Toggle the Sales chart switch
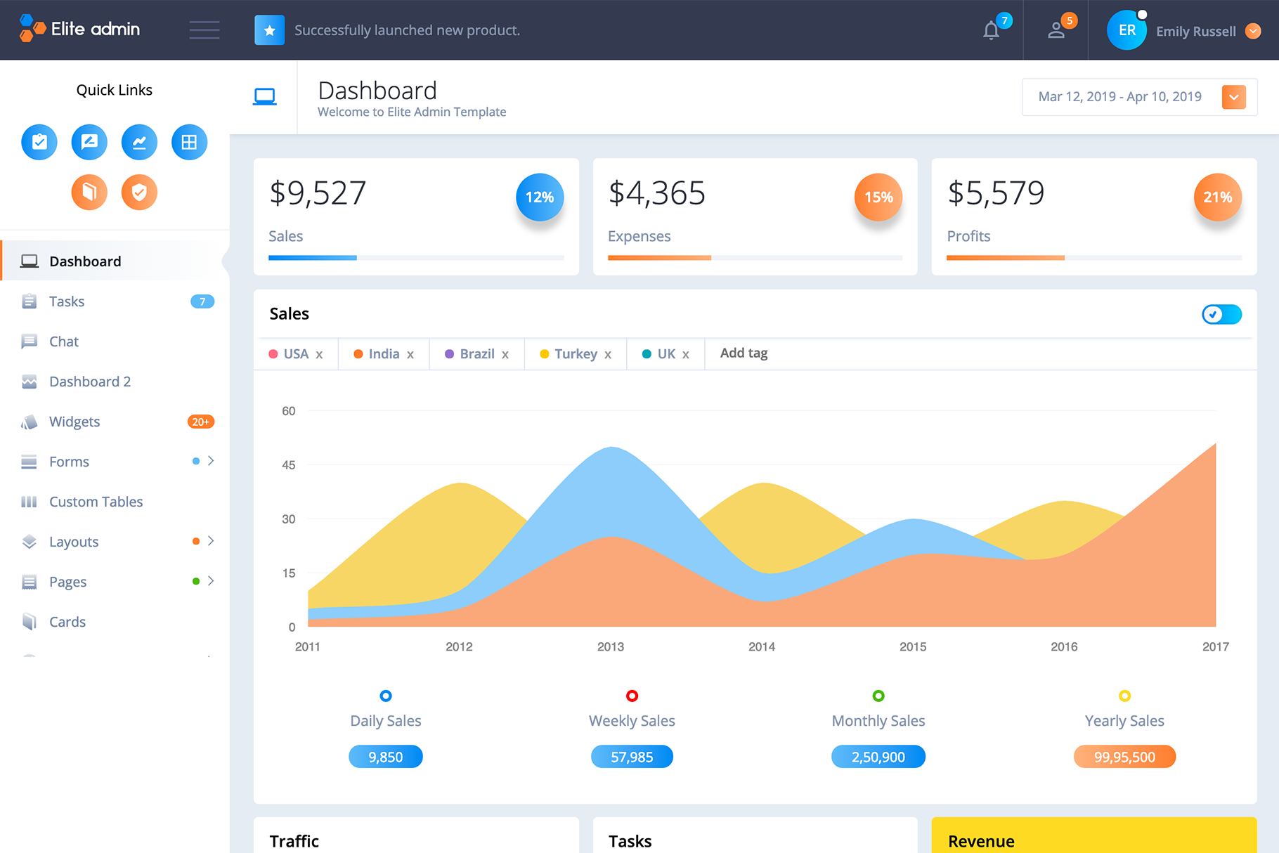The width and height of the screenshot is (1279, 853). click(1221, 314)
